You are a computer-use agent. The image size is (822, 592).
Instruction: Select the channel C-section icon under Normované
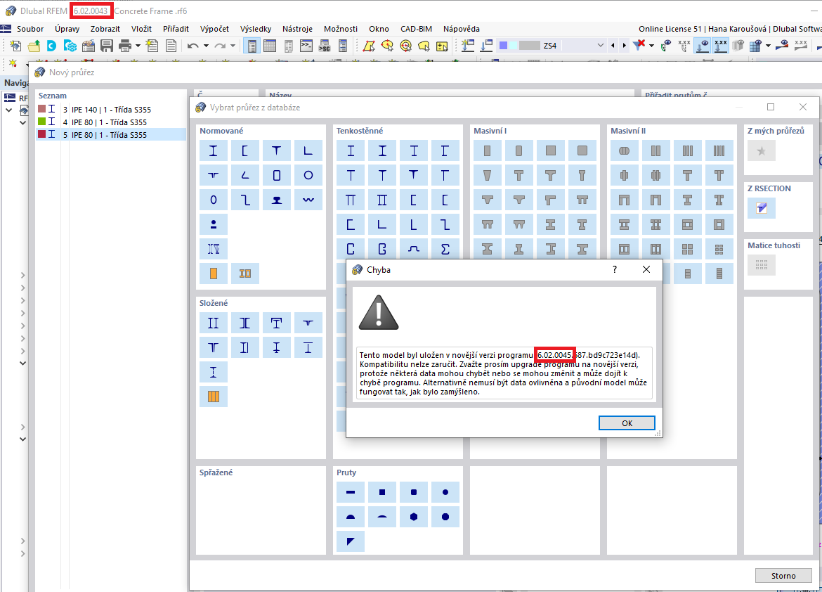(x=244, y=151)
